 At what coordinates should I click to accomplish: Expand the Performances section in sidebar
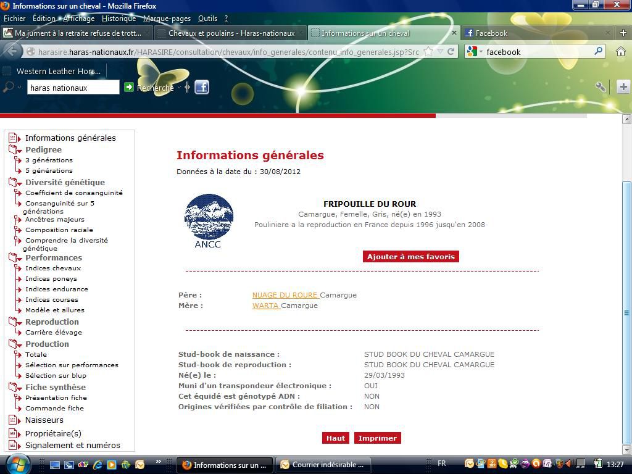pyautogui.click(x=15, y=258)
